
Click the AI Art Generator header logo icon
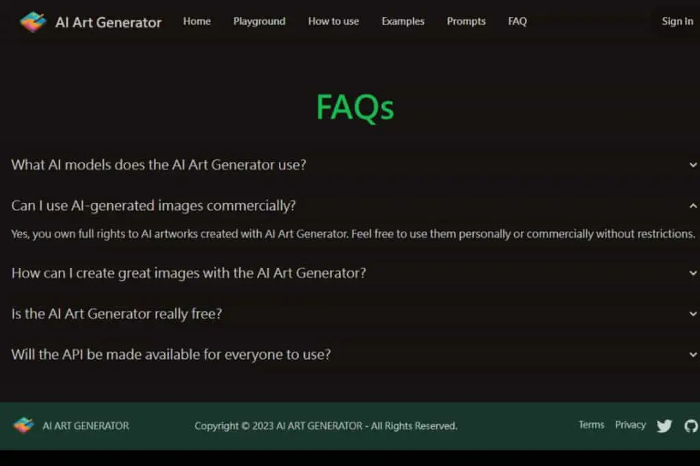click(33, 22)
